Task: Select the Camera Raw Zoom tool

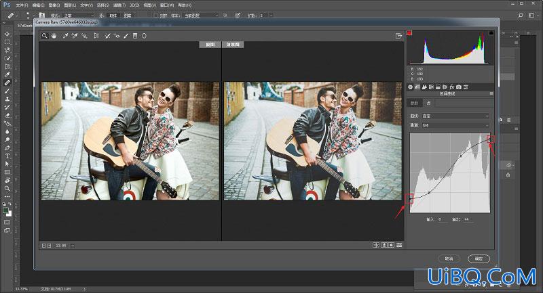Action: click(45, 36)
